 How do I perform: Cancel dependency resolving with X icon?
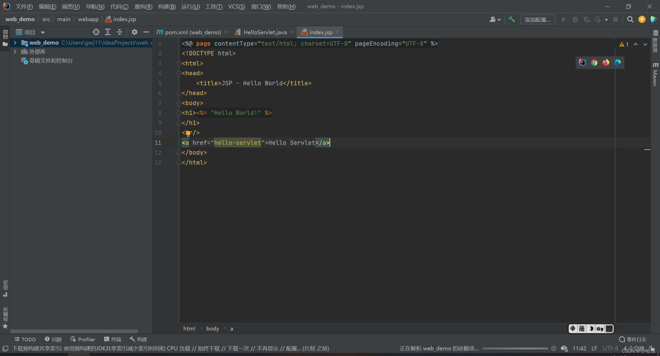554,348
